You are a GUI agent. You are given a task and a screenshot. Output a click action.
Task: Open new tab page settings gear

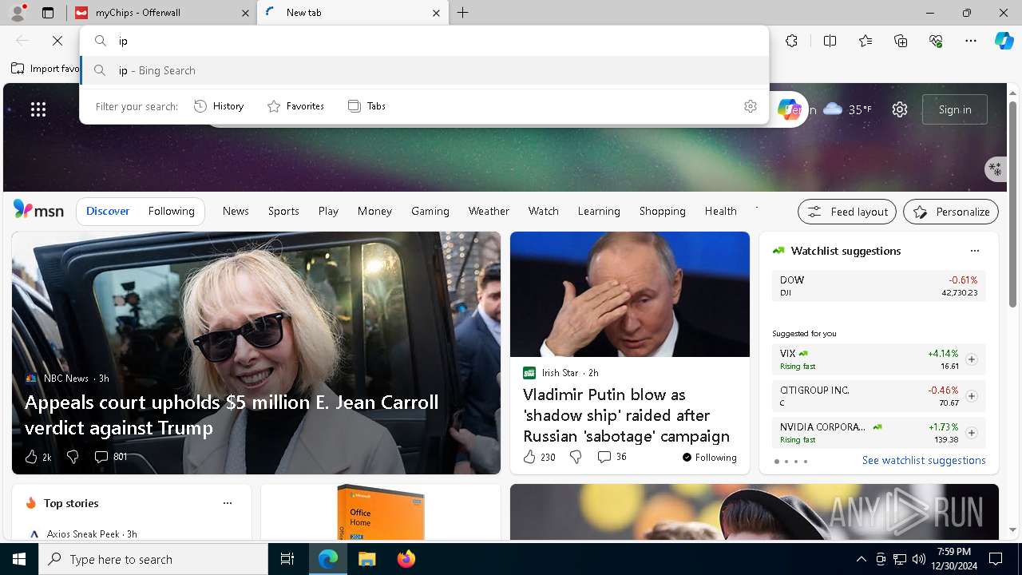(900, 109)
